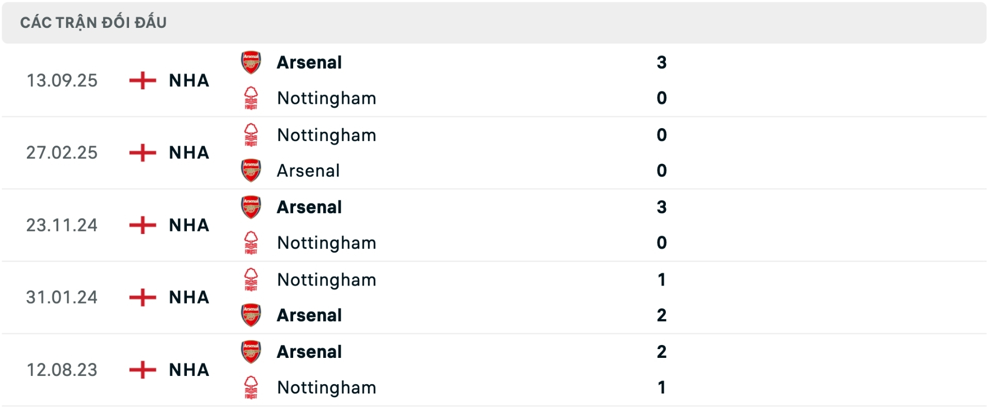Click the Arsenal crest in the 12.08.23 match
The width and height of the screenshot is (991, 409).
(251, 351)
